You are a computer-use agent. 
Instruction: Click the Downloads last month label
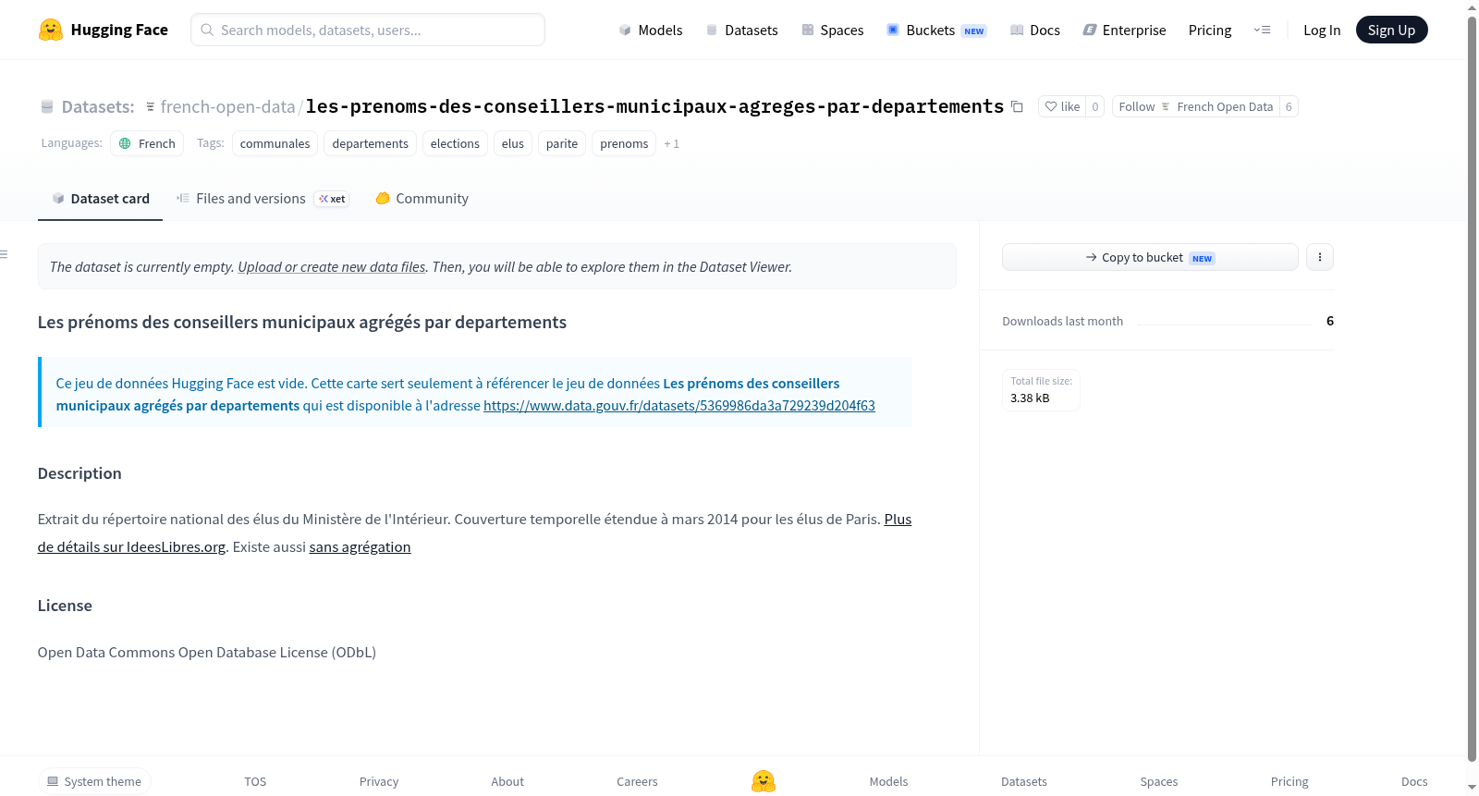click(1063, 321)
